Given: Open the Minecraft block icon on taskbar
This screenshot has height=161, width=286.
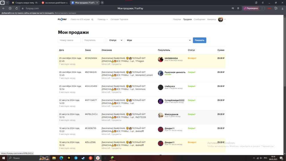Looking at the screenshot, I should (112, 158).
